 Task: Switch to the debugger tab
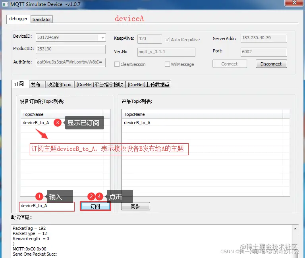(19, 19)
